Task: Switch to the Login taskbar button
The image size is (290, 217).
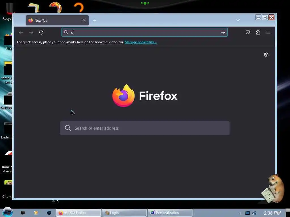Action: pyautogui.click(x=124, y=213)
